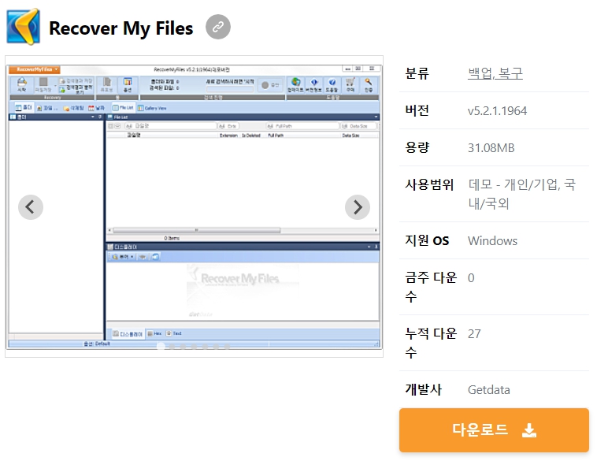Click the file size value 31.08MB

[x=491, y=148]
